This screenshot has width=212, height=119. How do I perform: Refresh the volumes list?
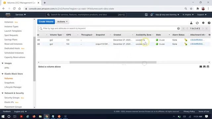197,23
